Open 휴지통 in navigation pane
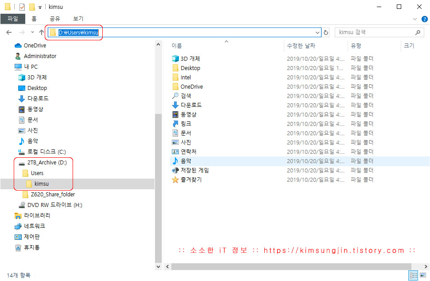The width and height of the screenshot is (430, 281). [27, 247]
